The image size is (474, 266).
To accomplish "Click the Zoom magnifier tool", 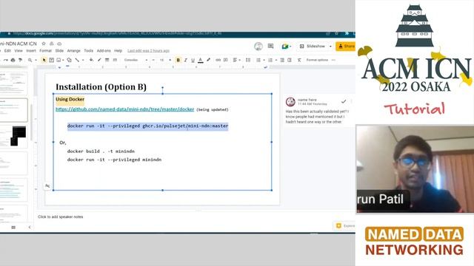I will (x=30, y=60).
